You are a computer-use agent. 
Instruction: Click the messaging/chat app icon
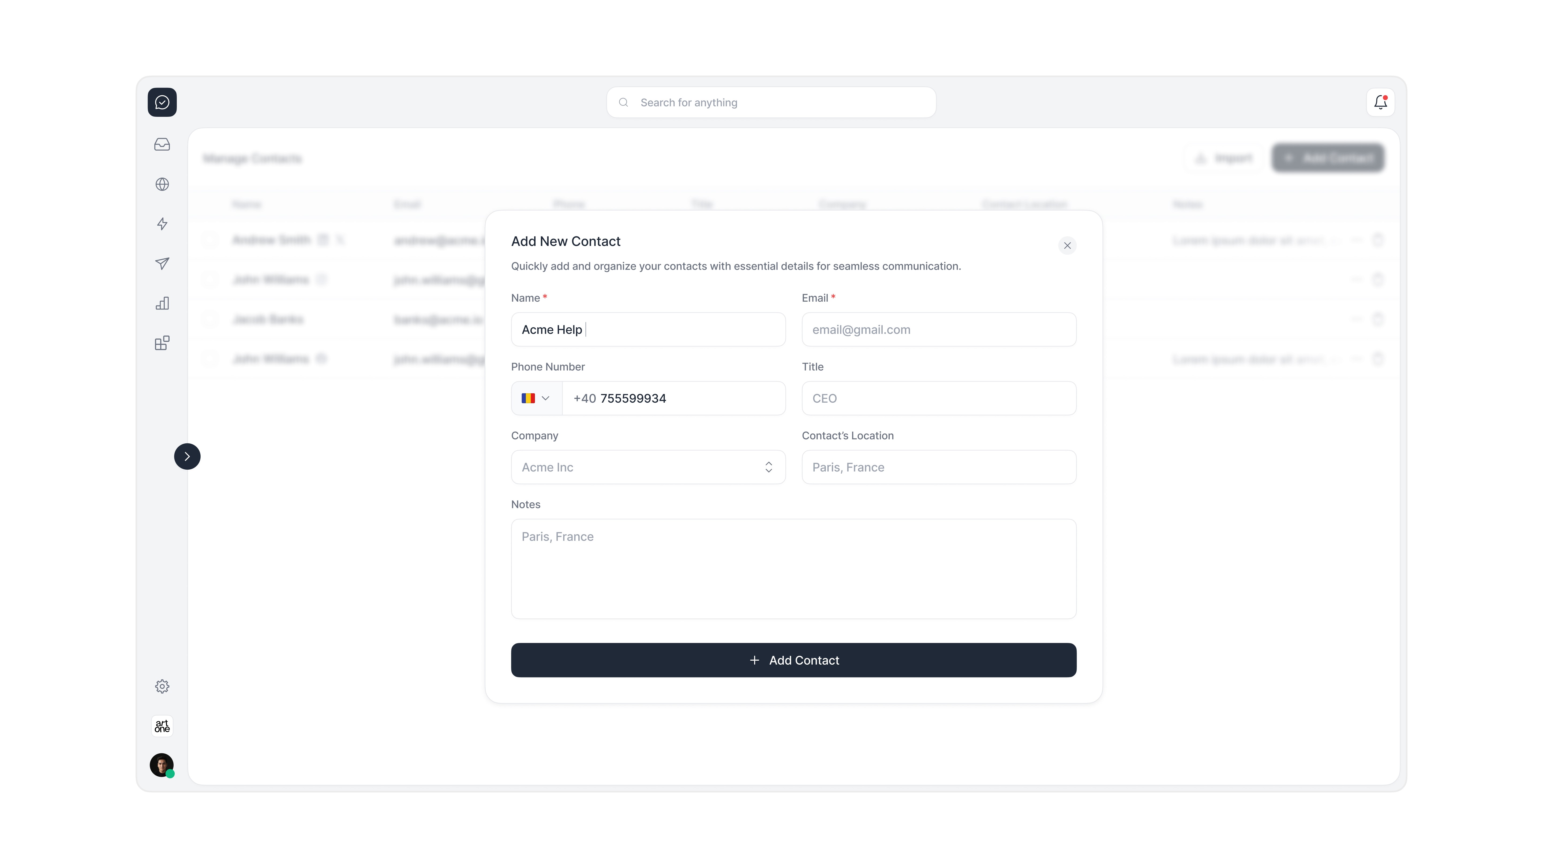162,102
